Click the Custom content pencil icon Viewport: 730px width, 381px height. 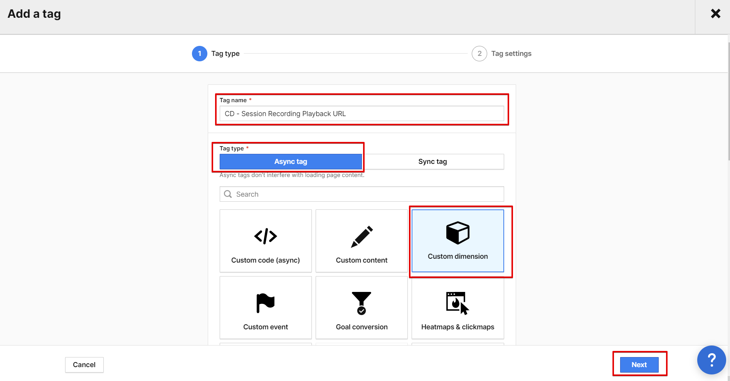coord(361,236)
